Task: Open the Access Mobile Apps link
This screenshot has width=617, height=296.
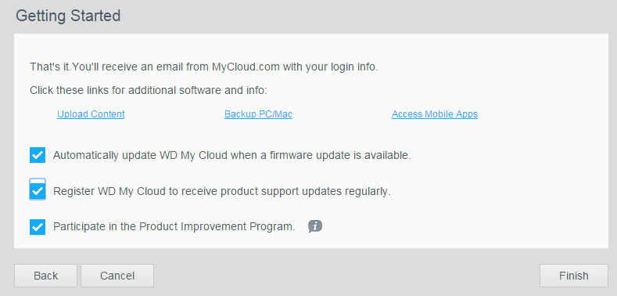Action: (x=435, y=114)
